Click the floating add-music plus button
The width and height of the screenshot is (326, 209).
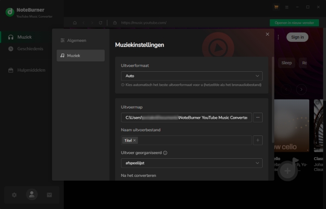287,171
